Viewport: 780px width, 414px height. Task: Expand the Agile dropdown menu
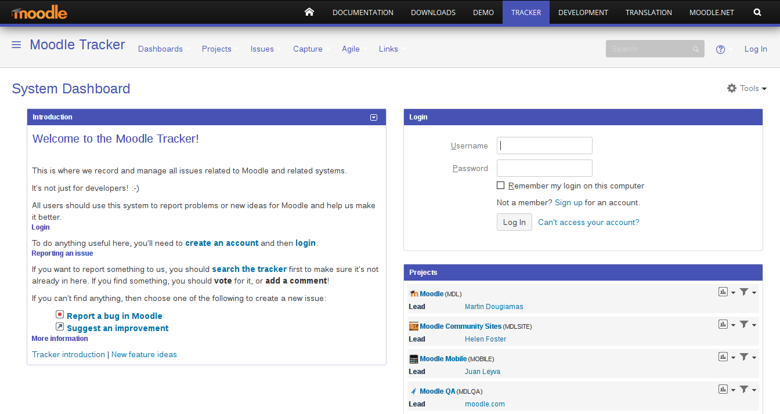[354, 49]
